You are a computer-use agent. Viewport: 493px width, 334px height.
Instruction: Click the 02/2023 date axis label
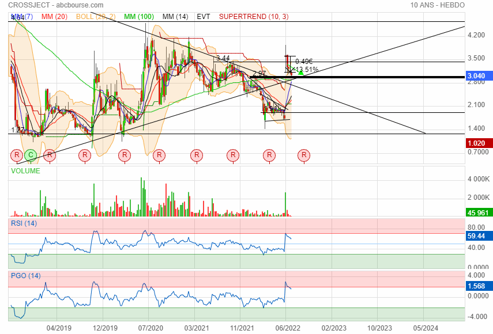click(334, 328)
